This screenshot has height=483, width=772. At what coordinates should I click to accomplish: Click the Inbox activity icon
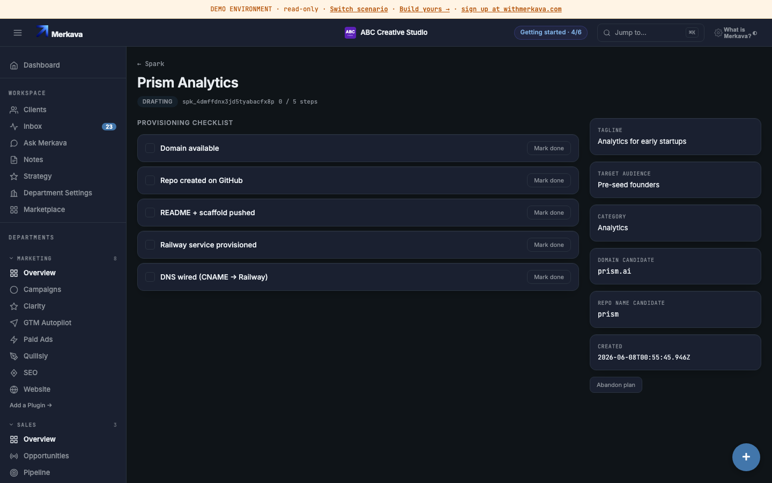14,127
